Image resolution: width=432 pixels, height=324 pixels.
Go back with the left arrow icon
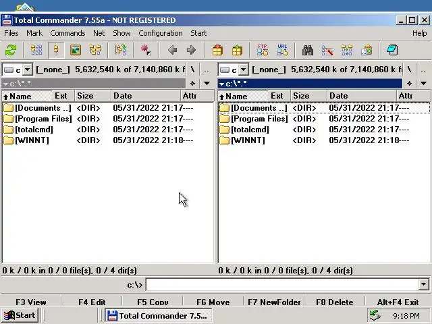[x=173, y=51]
